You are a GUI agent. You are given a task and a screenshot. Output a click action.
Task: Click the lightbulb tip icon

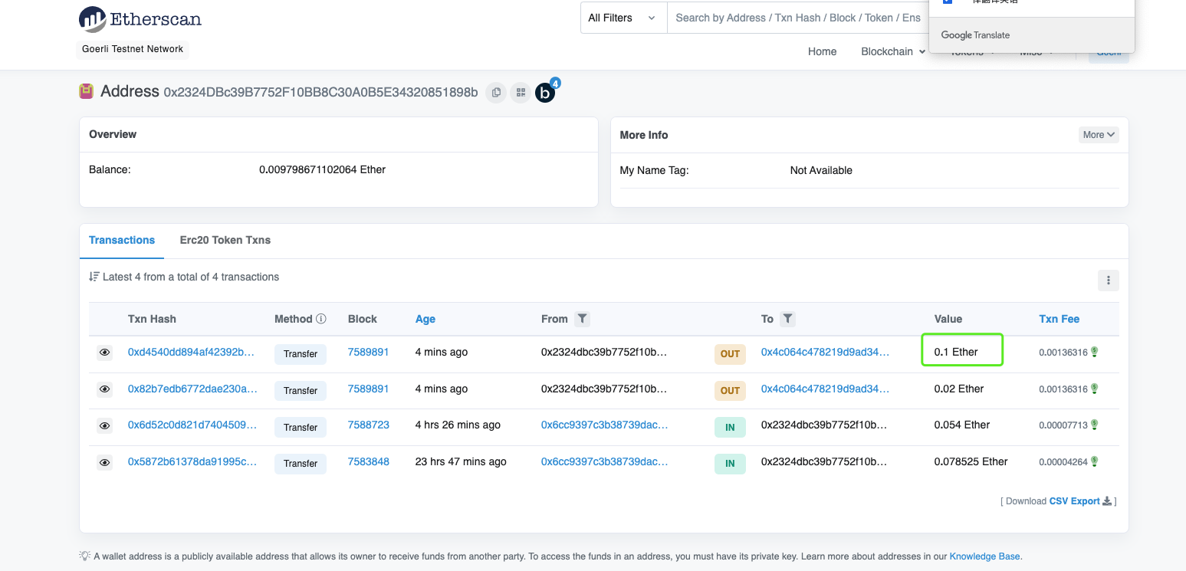pyautogui.click(x=84, y=556)
